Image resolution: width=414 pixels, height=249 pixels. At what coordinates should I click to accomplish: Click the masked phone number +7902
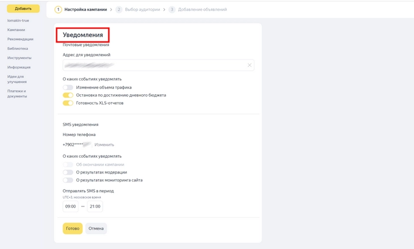pos(77,145)
